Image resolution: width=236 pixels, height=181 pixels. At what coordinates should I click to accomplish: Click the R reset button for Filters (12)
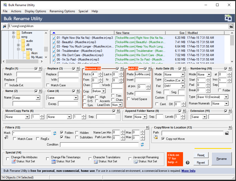(147, 128)
